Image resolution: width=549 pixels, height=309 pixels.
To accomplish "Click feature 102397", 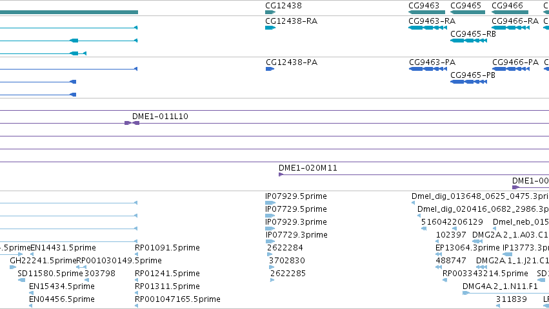I will [x=437, y=241].
